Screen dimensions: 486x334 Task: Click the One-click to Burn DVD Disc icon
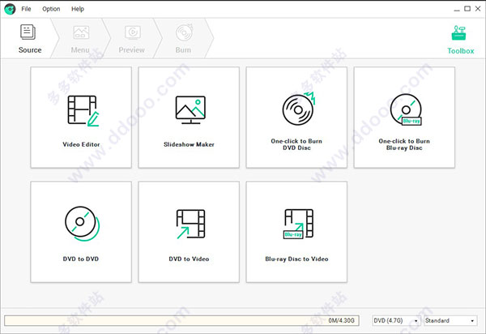(299, 109)
